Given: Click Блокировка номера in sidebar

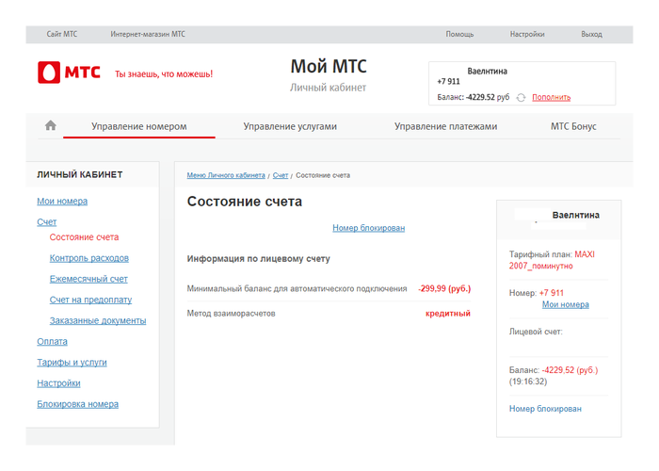Looking at the screenshot, I should coord(77,404).
